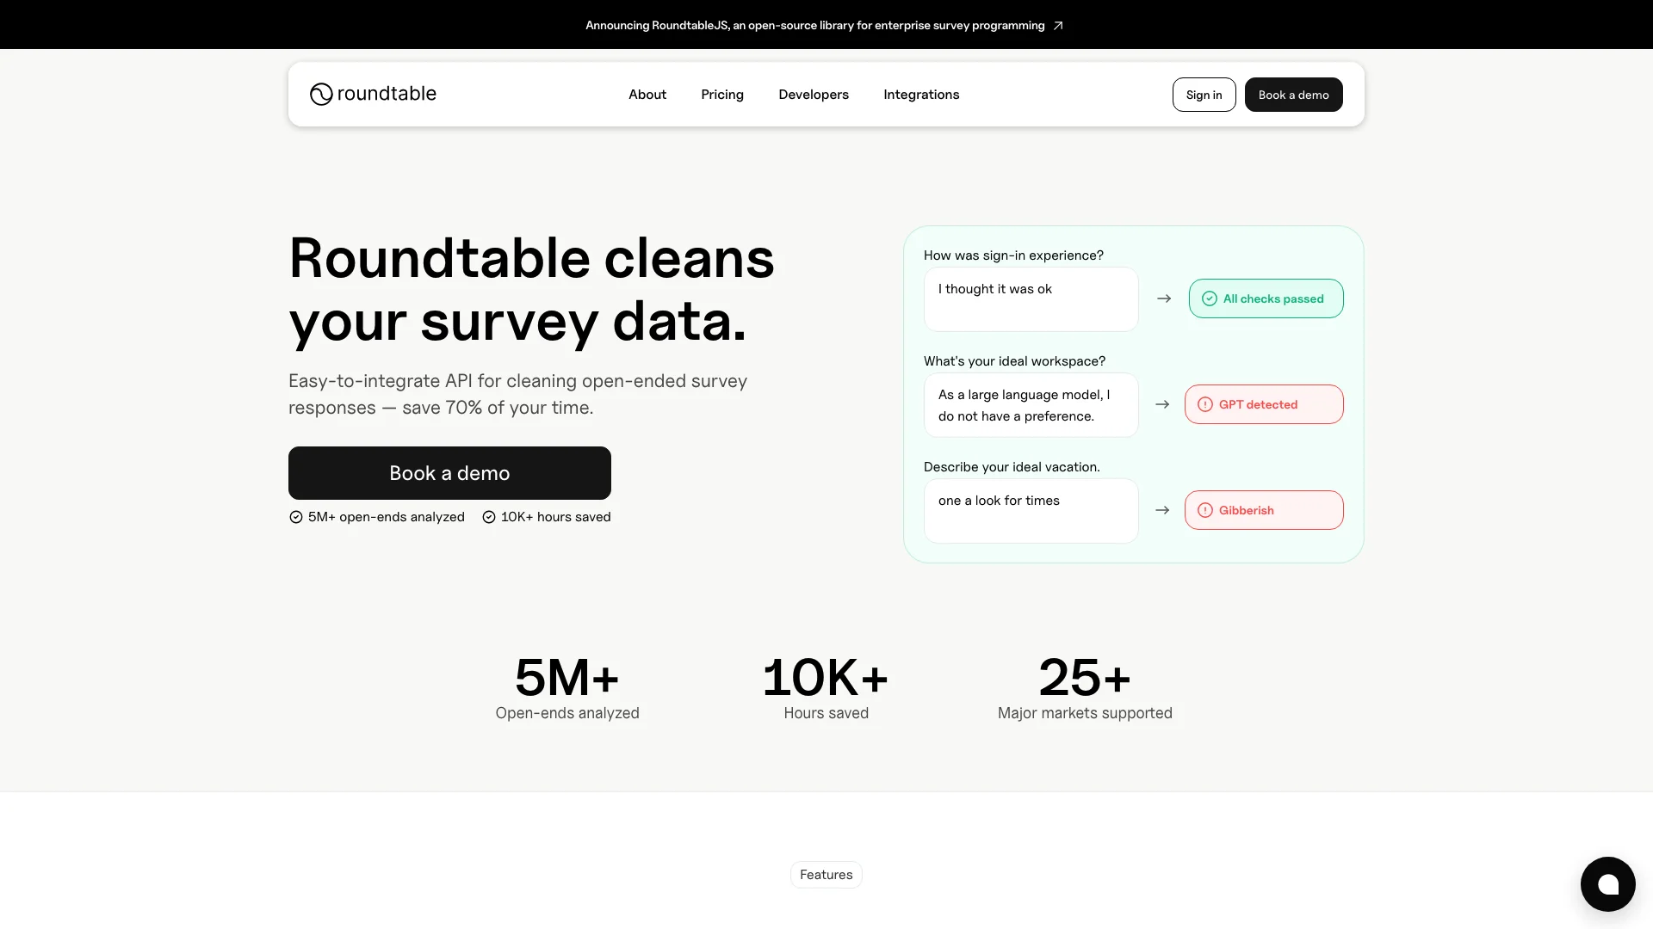Viewport: 1653px width, 929px height.
Task: Click 'What's your ideal workspace?' question text
Action: click(x=1014, y=361)
